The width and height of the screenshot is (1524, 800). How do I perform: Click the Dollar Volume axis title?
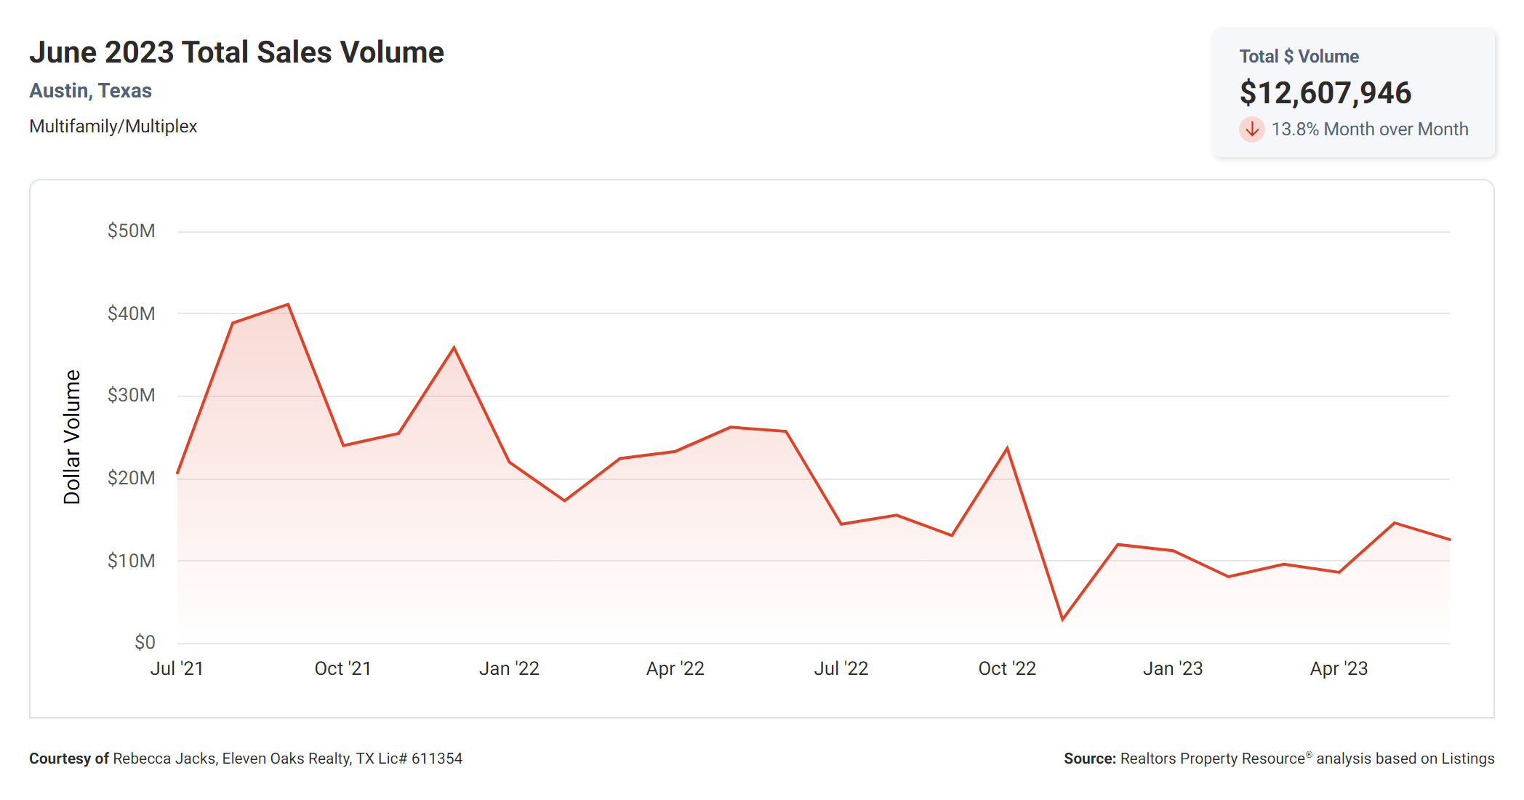[72, 436]
